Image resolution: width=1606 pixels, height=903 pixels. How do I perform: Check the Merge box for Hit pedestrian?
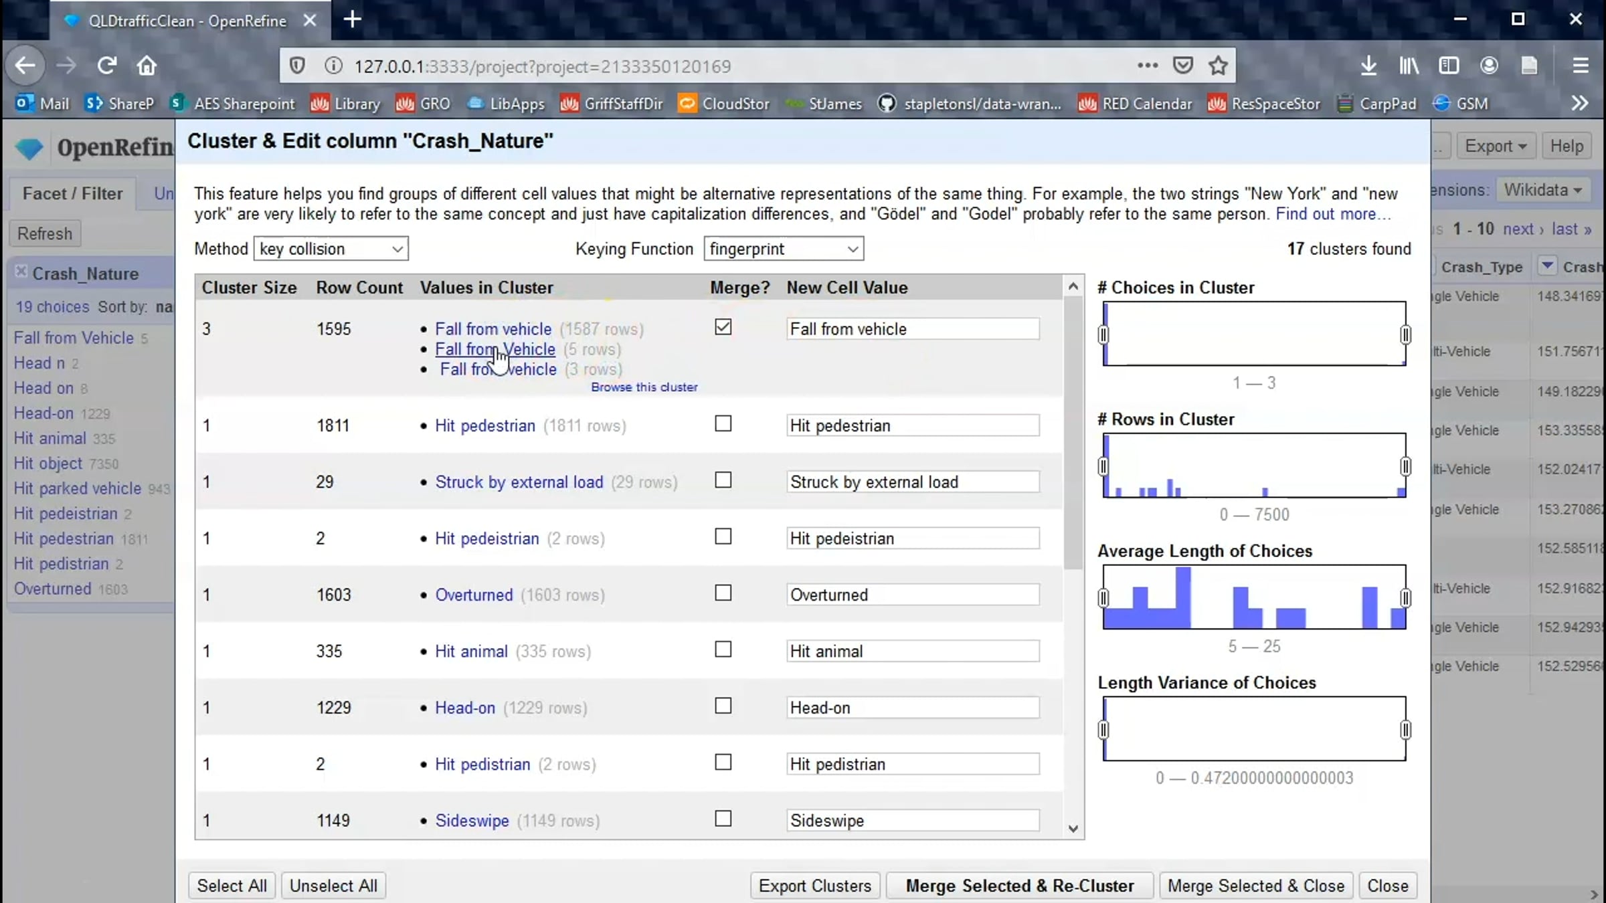[723, 423]
